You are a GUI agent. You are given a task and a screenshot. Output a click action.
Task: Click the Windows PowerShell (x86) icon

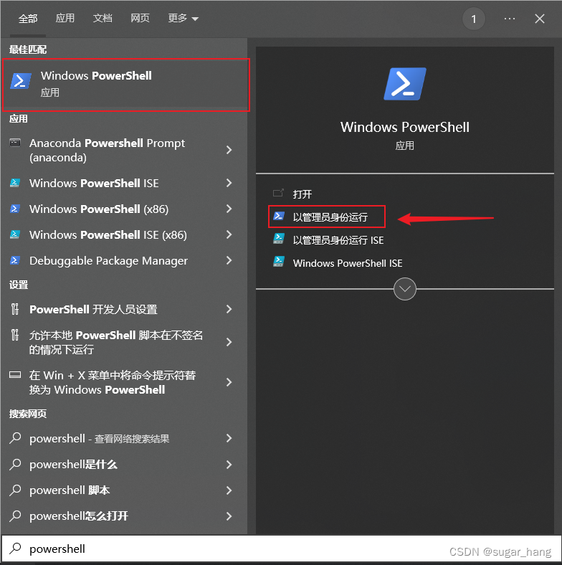point(15,209)
